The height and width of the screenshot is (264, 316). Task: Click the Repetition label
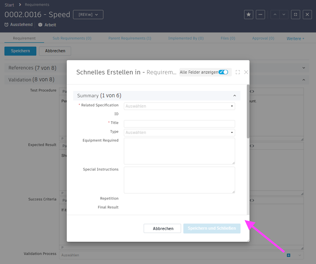click(x=109, y=198)
